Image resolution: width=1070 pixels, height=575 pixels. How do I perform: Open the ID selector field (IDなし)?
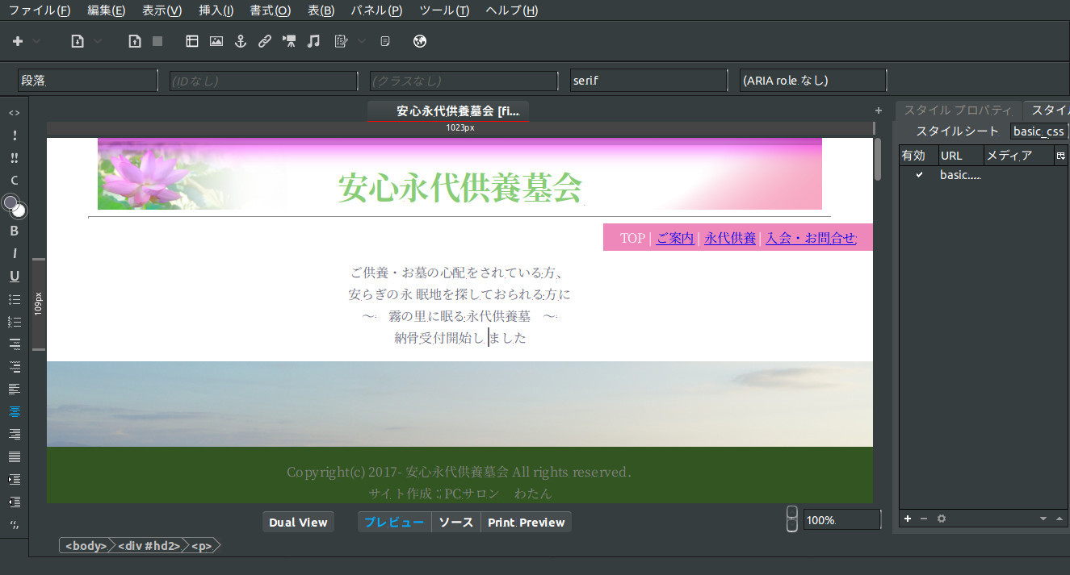tap(263, 81)
